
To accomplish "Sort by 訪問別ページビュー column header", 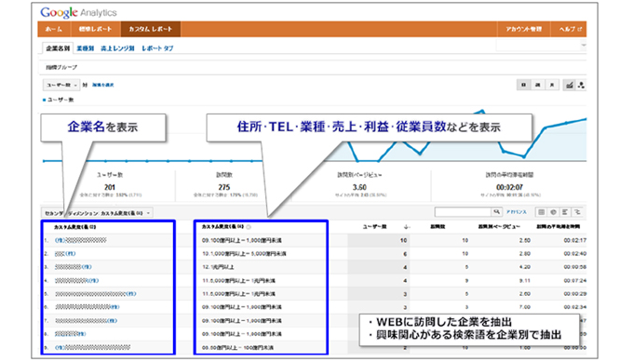I will [499, 227].
